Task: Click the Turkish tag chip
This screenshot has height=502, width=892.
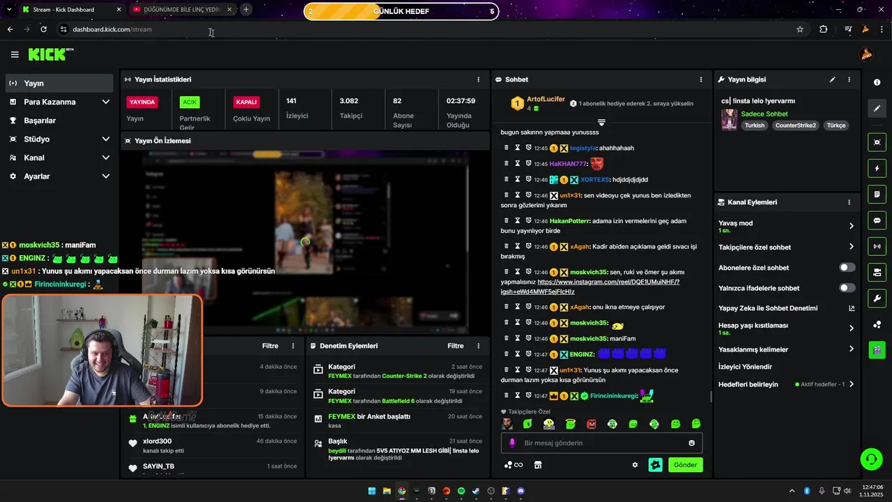Action: click(x=754, y=125)
